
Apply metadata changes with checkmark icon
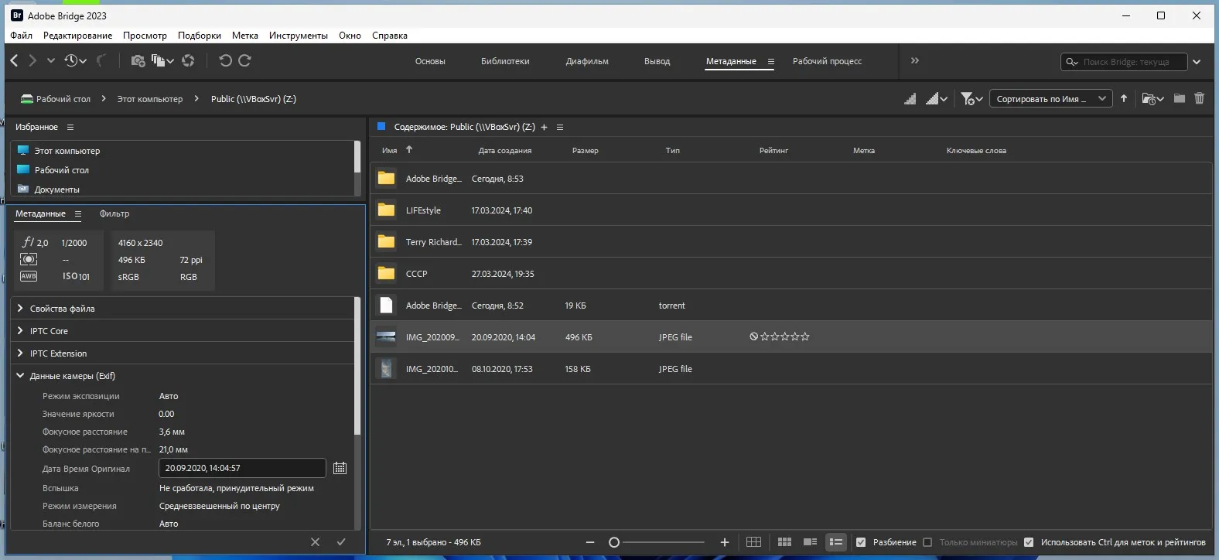point(341,542)
